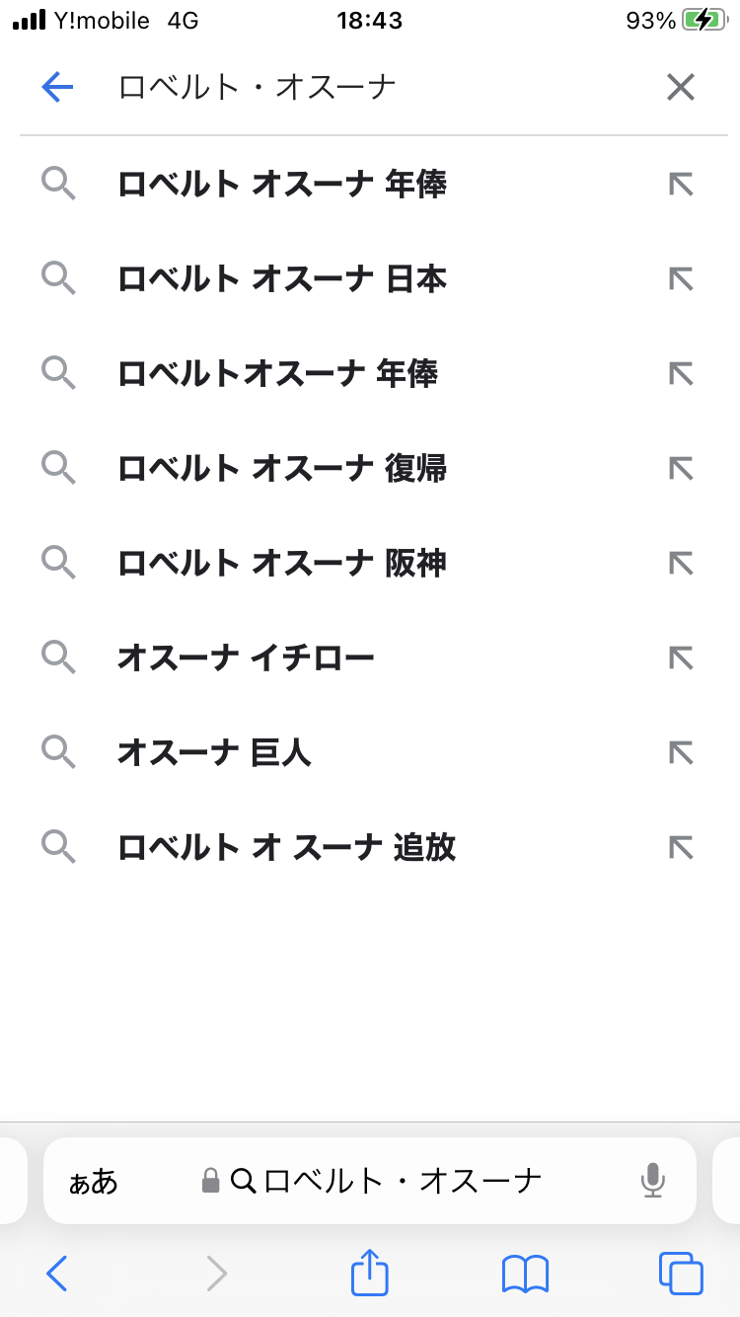Screen dimensions: 740x1317
Task: Open the ぁあ page settings menu
Action: 94,1181
